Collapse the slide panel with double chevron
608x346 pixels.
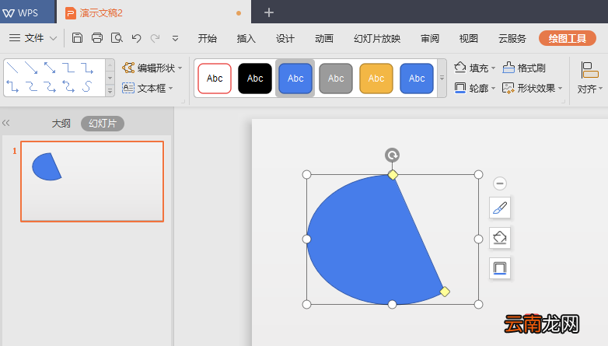(x=5, y=123)
